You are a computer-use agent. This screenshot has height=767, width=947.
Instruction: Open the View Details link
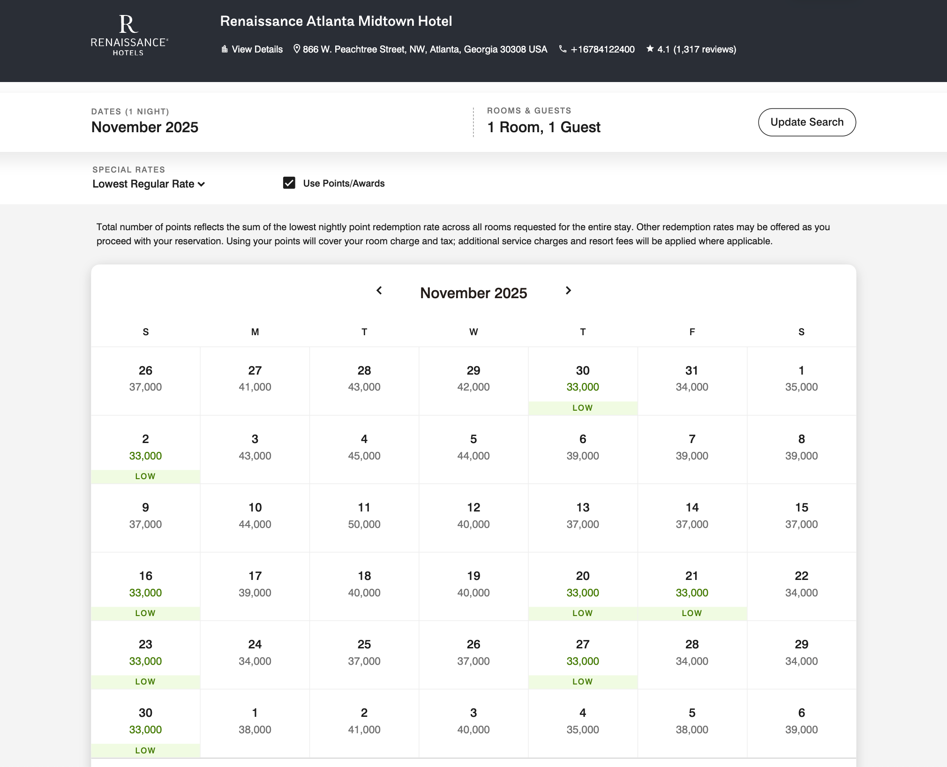(257, 49)
